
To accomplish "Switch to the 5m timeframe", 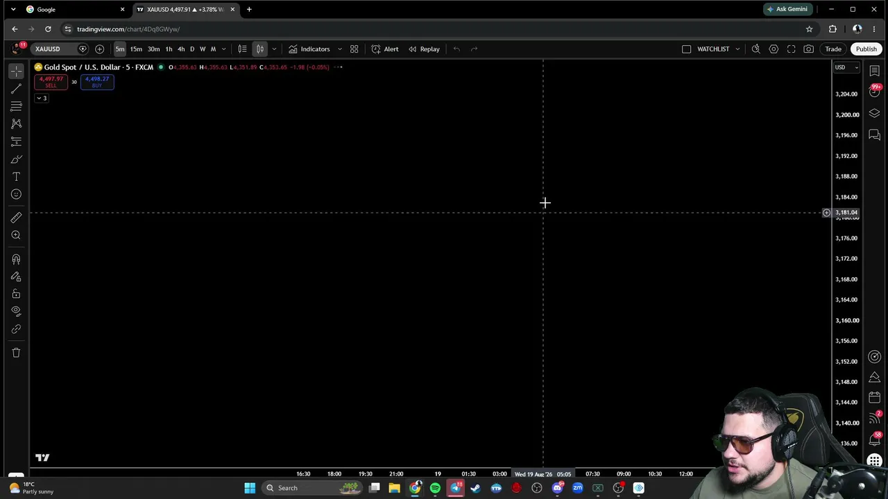I will click(x=120, y=49).
